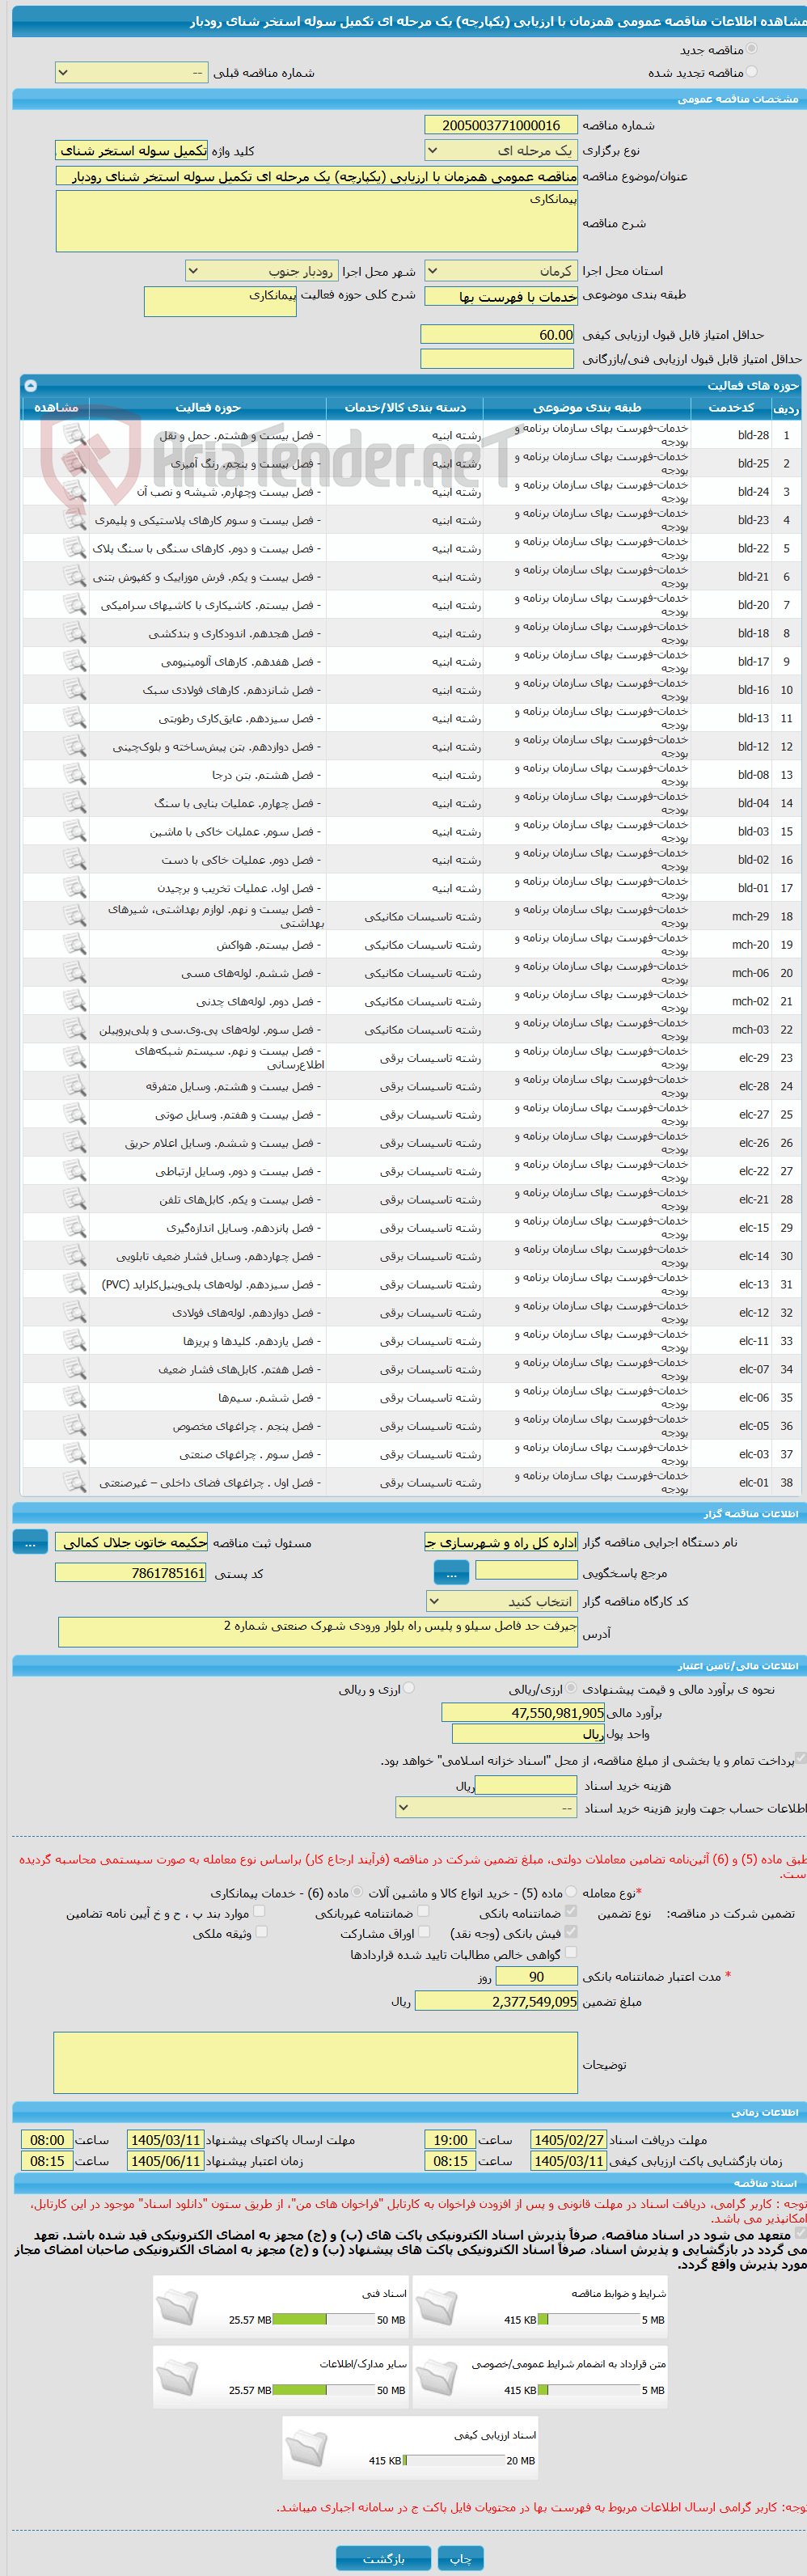Collapse the حوزه های فعالیت section
Screen dimensions: 807x2576
click(30, 385)
